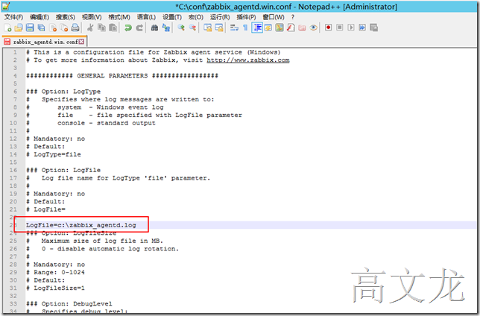The image size is (480, 316).
Task: Open the Document Map icon
Action: point(280,28)
